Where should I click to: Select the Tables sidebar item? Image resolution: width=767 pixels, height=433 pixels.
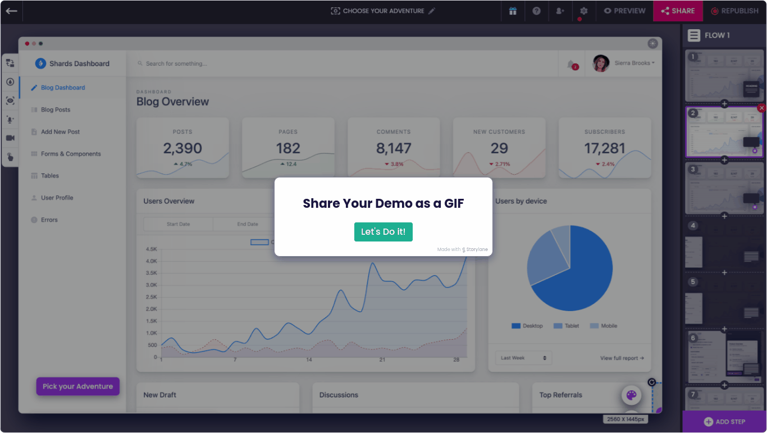[49, 176]
